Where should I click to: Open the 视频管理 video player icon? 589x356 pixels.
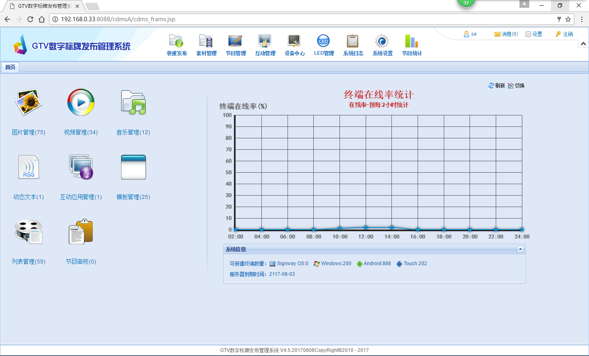[81, 102]
